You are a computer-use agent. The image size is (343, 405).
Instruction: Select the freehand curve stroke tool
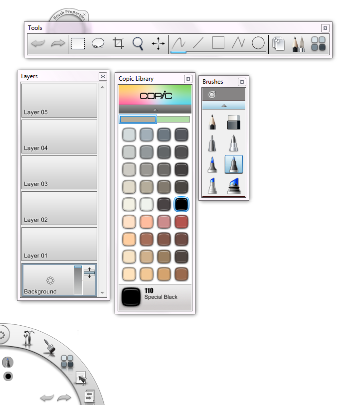178,43
